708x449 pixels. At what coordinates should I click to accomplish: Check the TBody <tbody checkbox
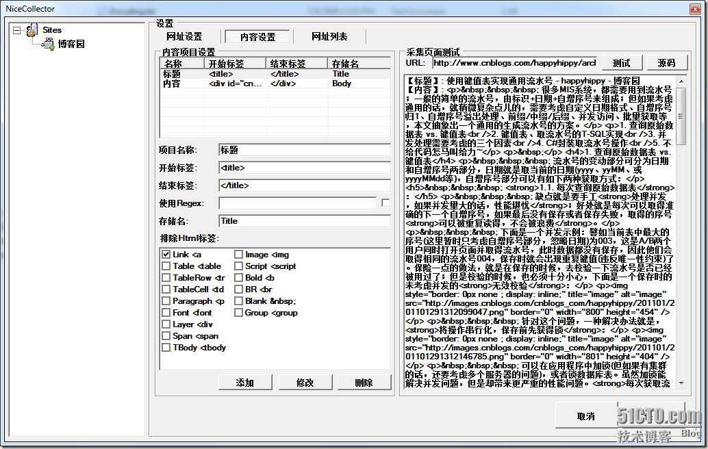tap(166, 348)
